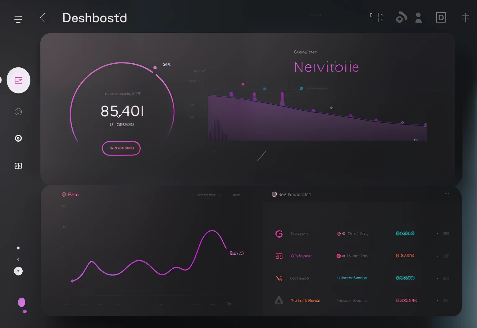Image resolution: width=477 pixels, height=328 pixels.
Task: Toggle the purple legend dot above the area chart
Action: (x=243, y=84)
